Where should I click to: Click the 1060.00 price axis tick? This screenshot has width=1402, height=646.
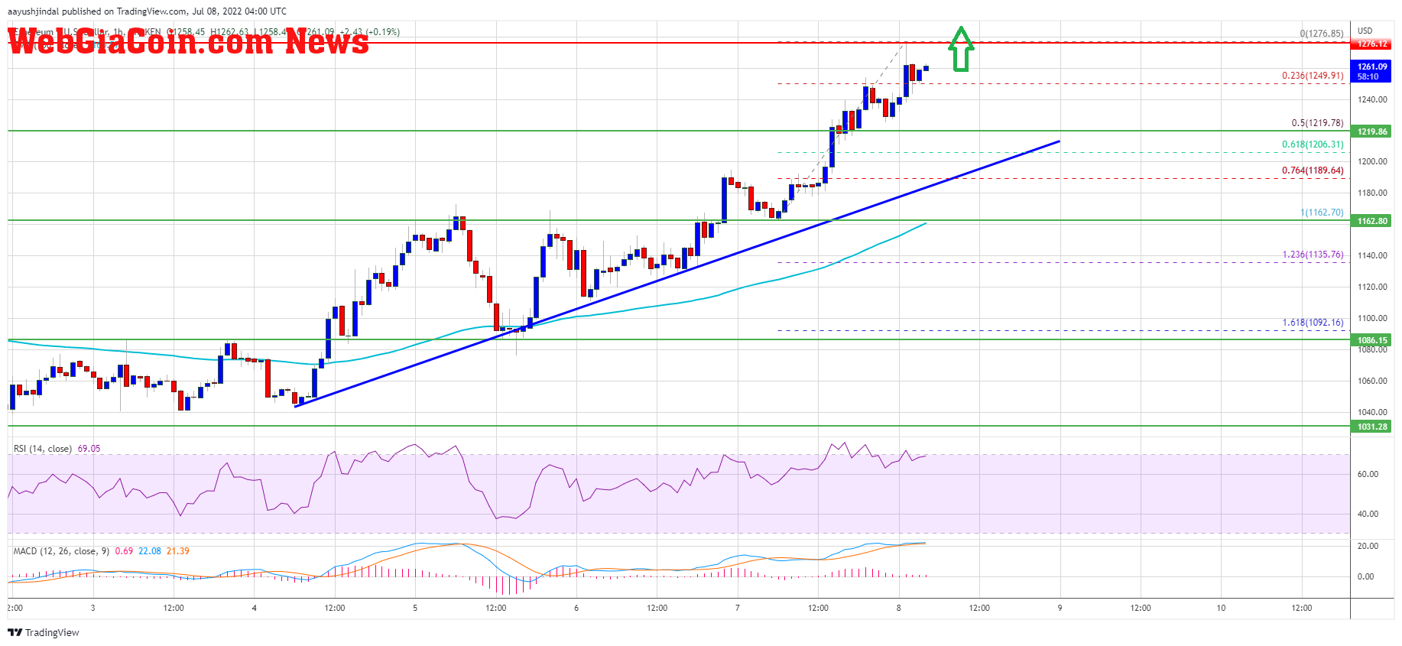pyautogui.click(x=1372, y=381)
